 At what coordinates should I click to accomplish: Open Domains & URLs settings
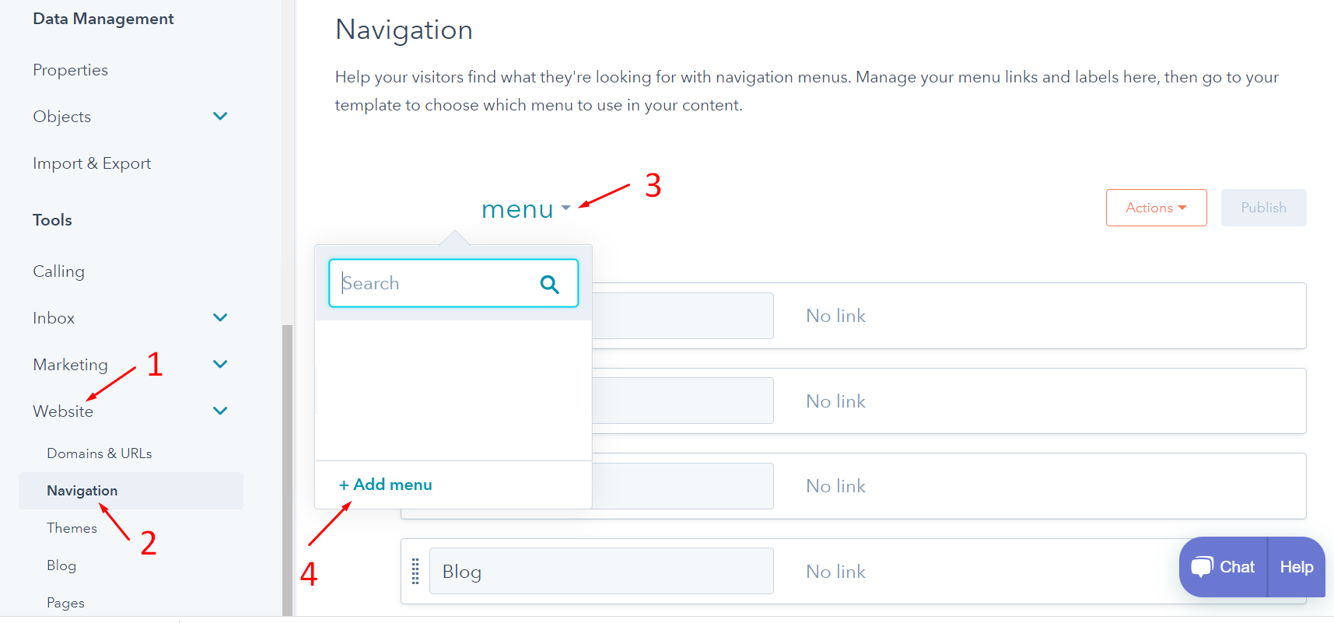click(x=99, y=453)
